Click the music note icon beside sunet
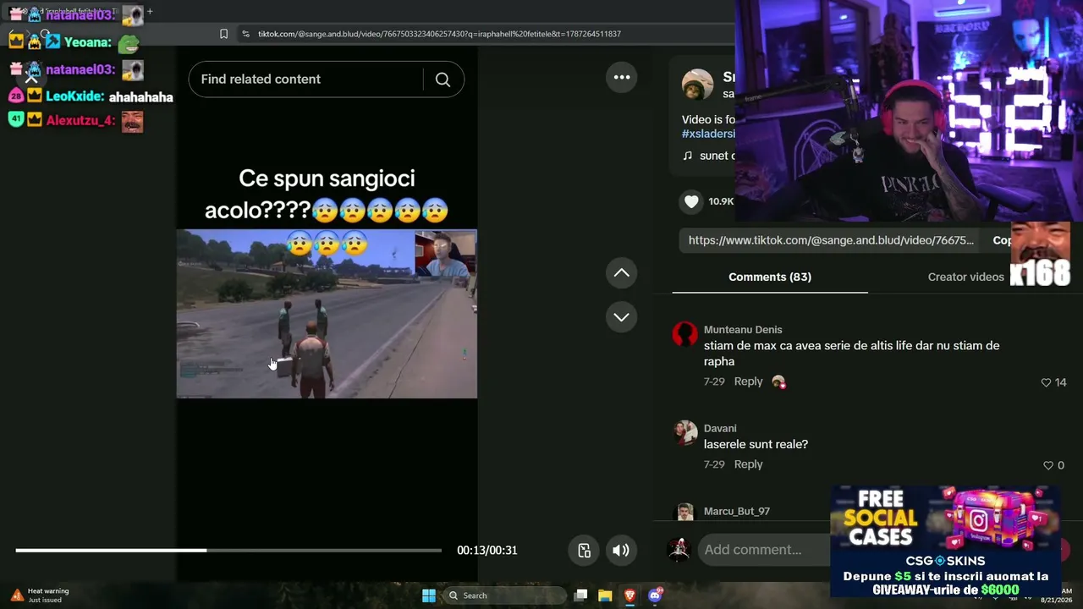1083x609 pixels. [x=687, y=156]
